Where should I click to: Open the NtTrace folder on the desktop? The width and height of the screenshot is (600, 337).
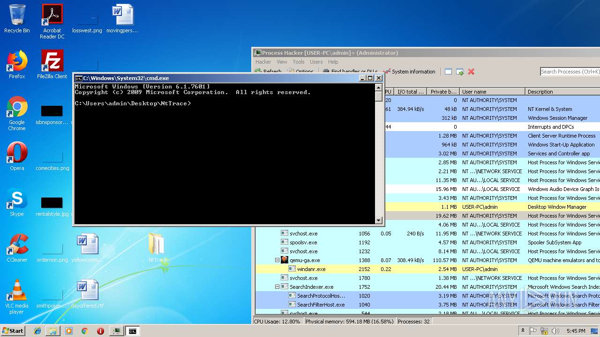point(157,248)
